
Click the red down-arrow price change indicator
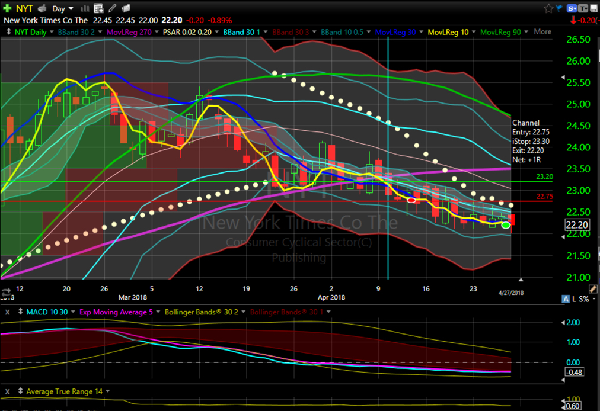click(573, 20)
